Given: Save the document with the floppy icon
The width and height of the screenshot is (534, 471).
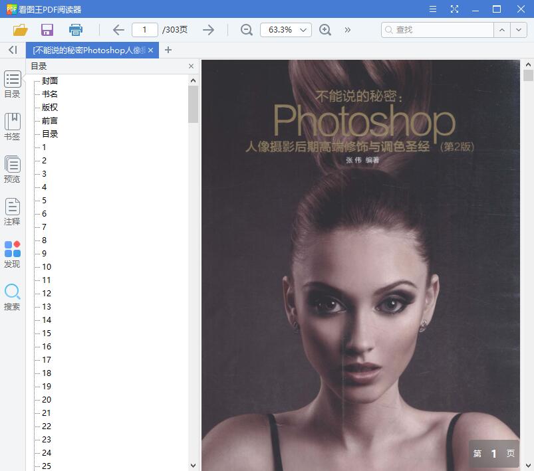Looking at the screenshot, I should click(47, 30).
